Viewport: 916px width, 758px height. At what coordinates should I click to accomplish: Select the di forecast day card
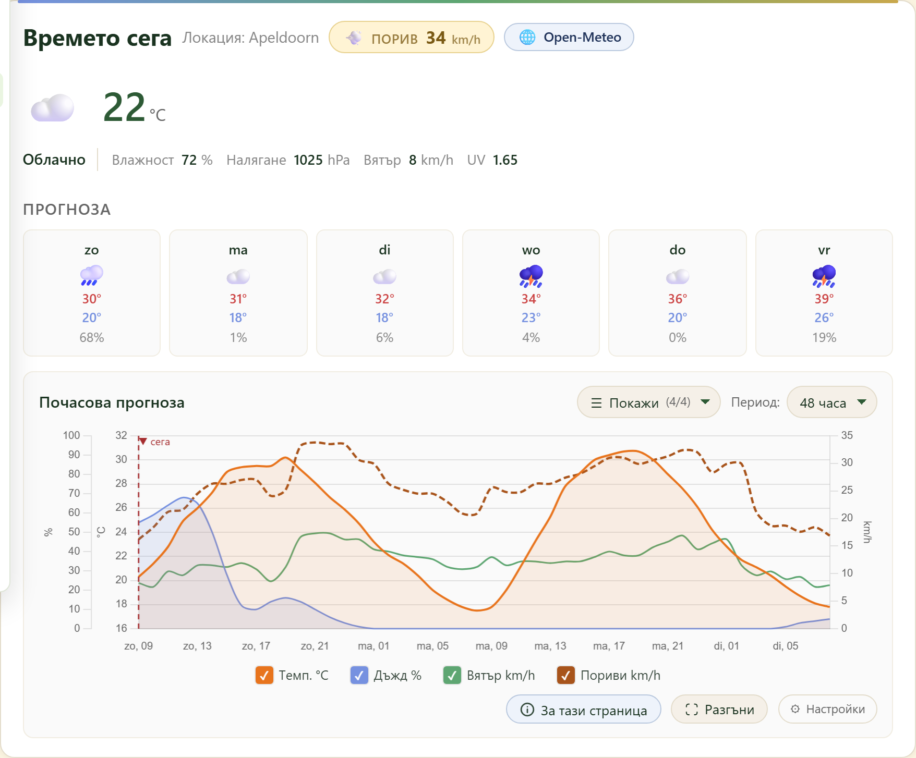pos(385,293)
